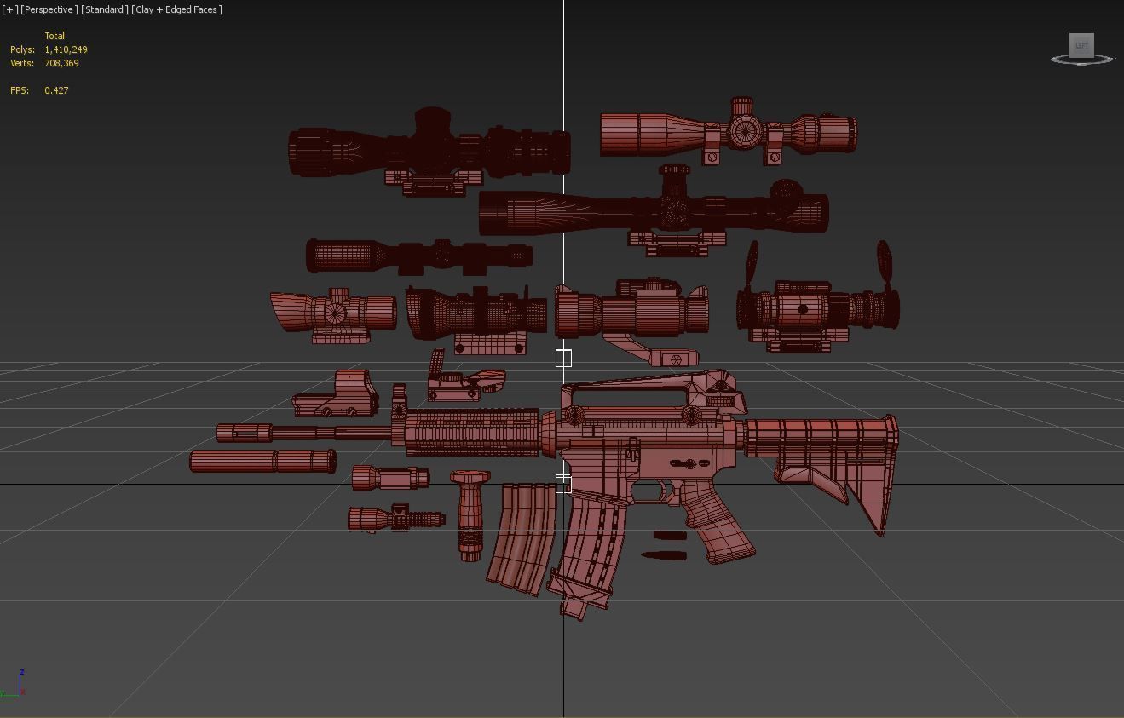Viewport: 1124px width, 718px height.
Task: Open the Standard viewport quality menu
Action: tap(105, 9)
